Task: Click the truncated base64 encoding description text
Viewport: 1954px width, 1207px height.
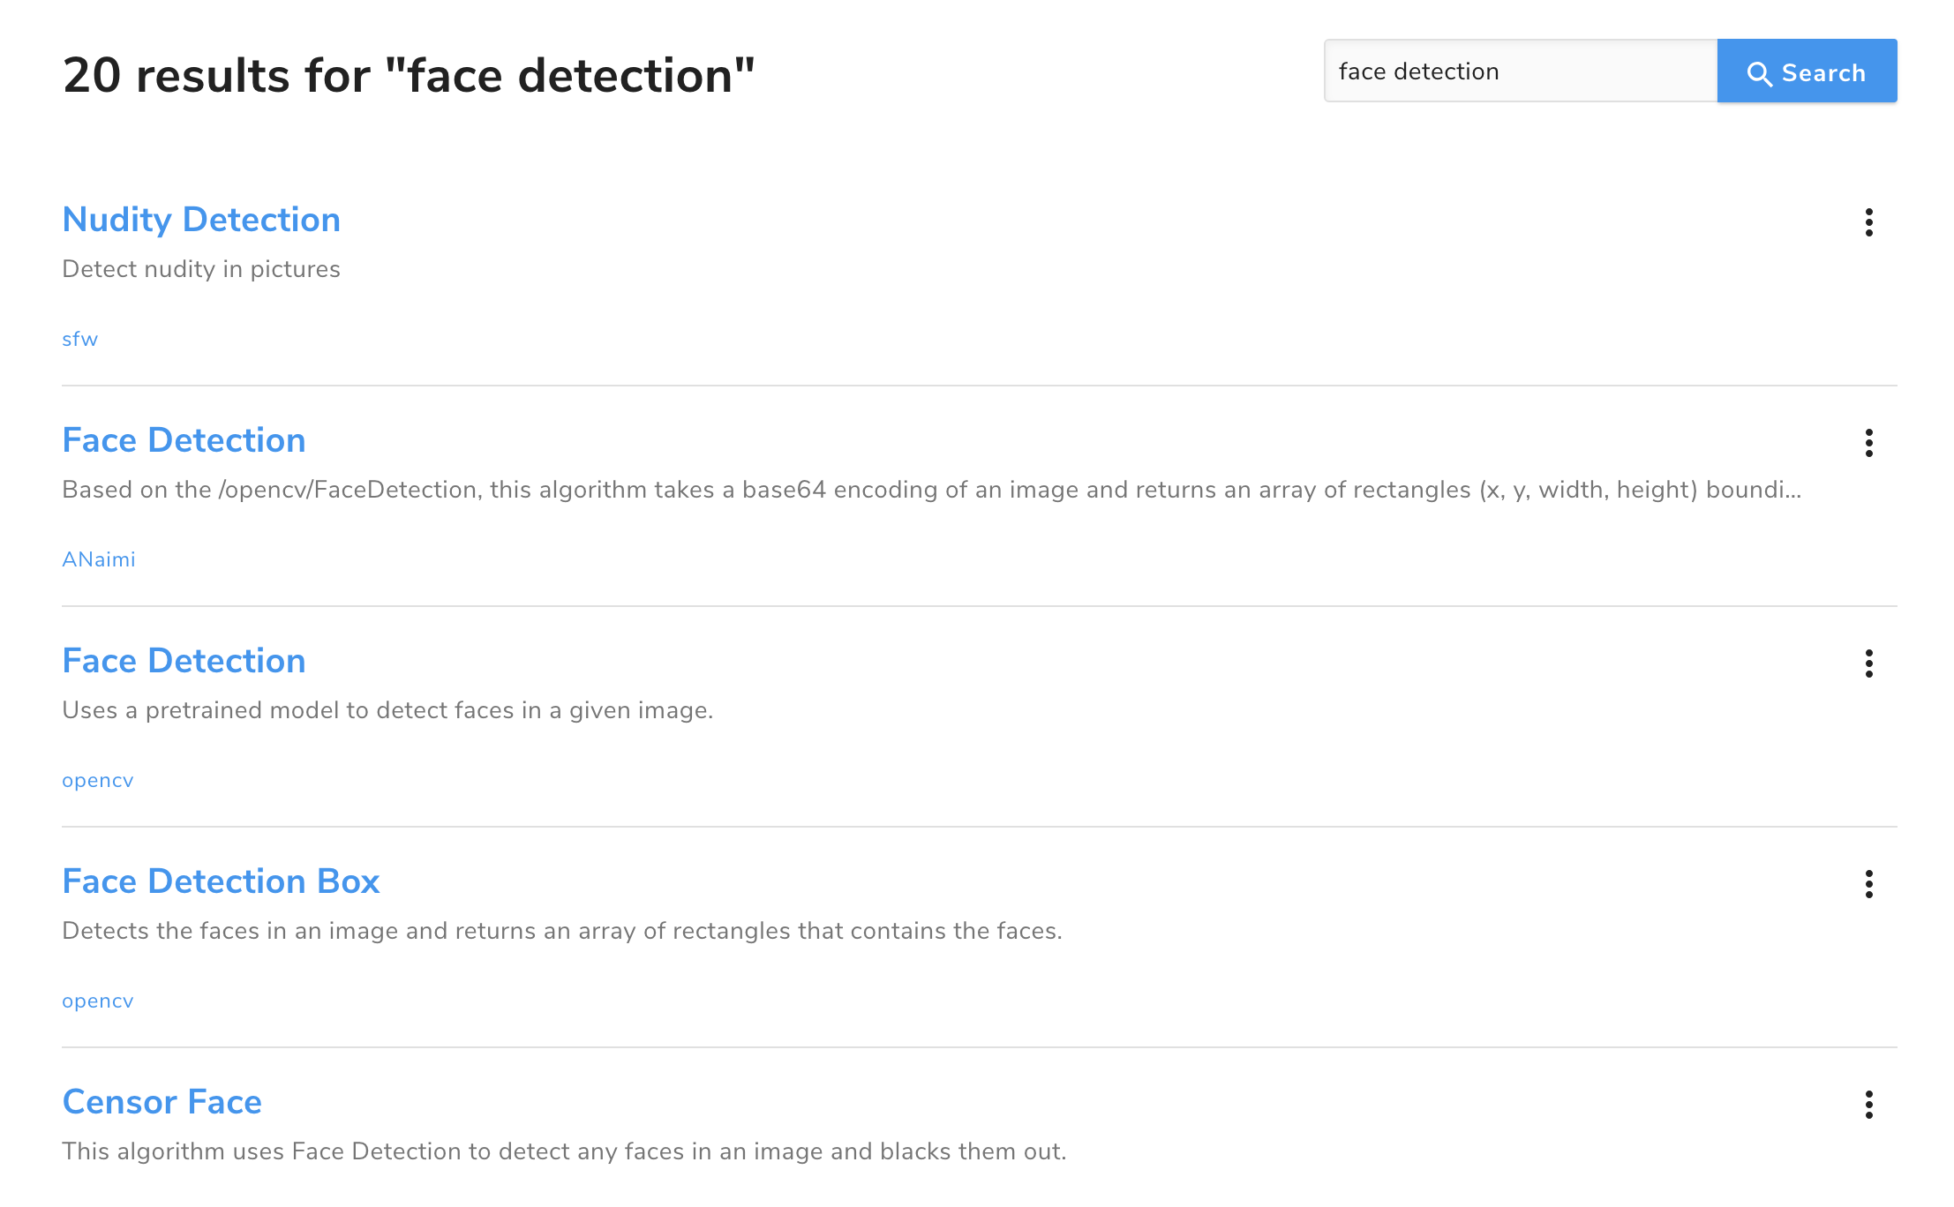Action: click(931, 490)
